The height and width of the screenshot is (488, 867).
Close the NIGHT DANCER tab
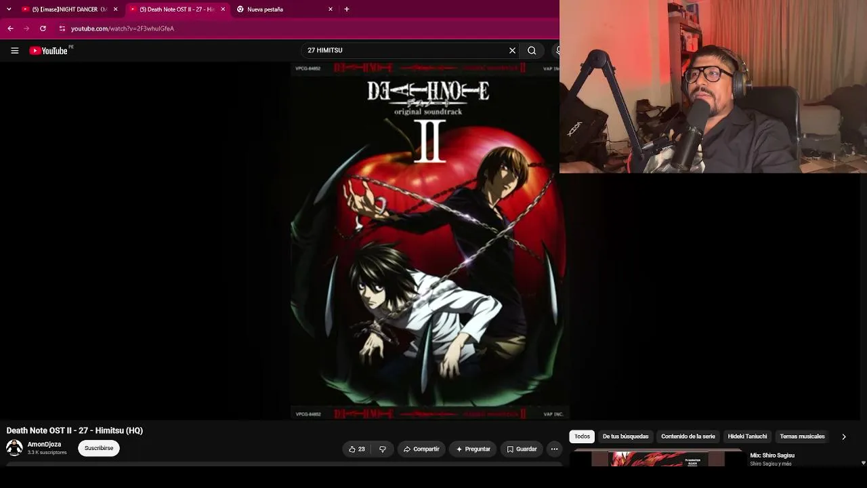[x=115, y=9]
